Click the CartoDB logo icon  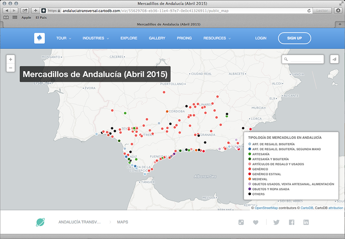coord(40,38)
